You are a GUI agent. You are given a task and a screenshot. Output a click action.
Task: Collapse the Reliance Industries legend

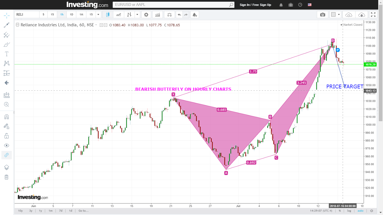click(x=17, y=25)
